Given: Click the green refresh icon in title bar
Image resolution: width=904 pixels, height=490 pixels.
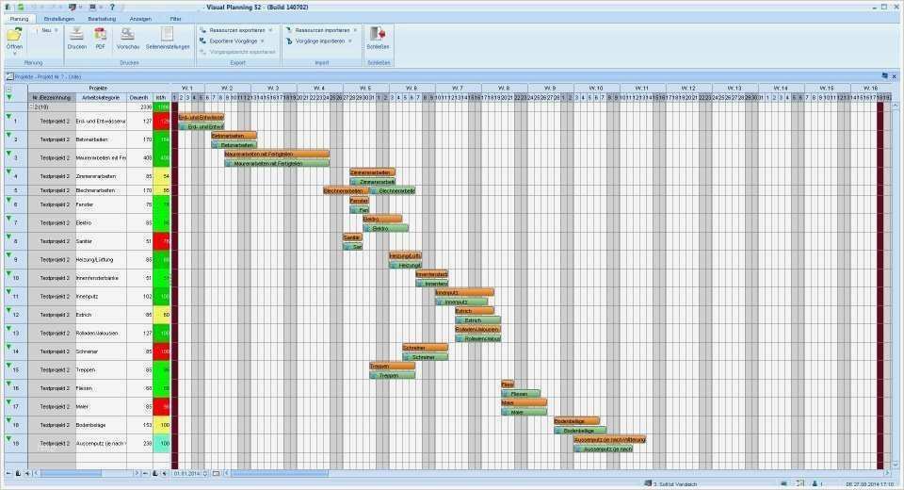Looking at the screenshot, I should pyautogui.click(x=21, y=7).
